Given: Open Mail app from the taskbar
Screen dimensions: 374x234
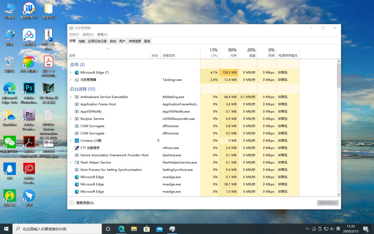Looking at the screenshot, I should (x=159, y=229).
